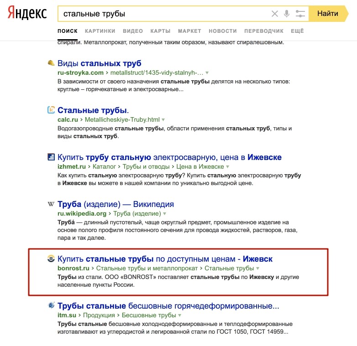
Task: Click the calc.ru domain link
Action: pos(68,119)
